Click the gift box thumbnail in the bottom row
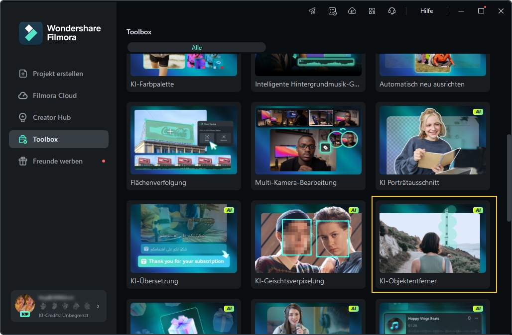Viewport: 512px width, 335px height. click(x=184, y=319)
